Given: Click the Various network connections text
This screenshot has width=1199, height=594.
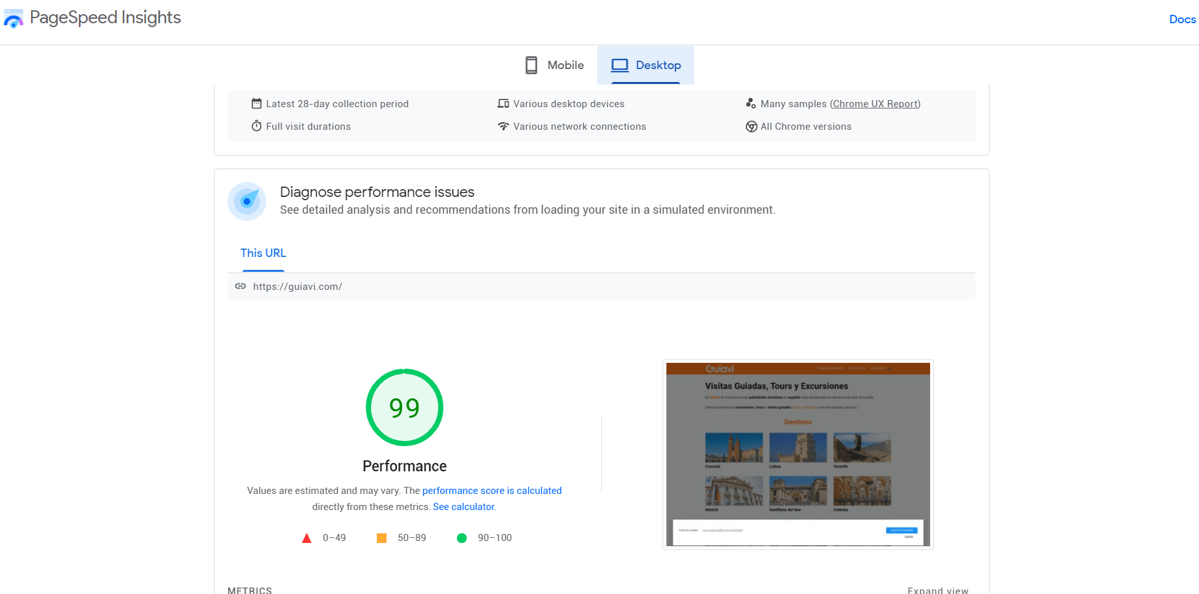Looking at the screenshot, I should (580, 127).
